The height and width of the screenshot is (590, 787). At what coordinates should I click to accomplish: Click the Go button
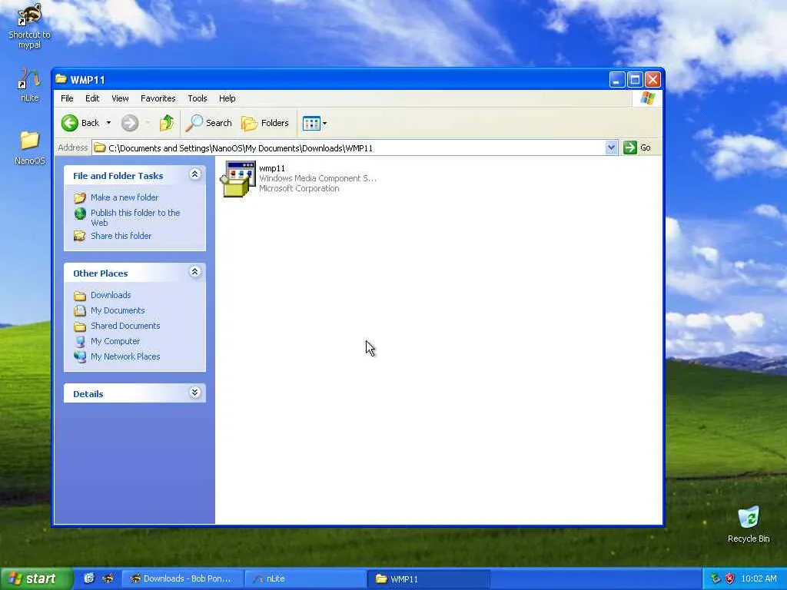click(x=637, y=147)
